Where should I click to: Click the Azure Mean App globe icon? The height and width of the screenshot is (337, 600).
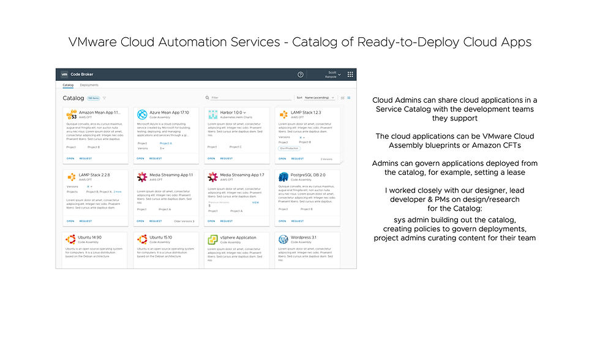tap(142, 114)
